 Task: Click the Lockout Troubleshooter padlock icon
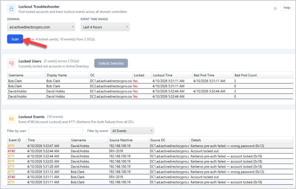point(11,9)
